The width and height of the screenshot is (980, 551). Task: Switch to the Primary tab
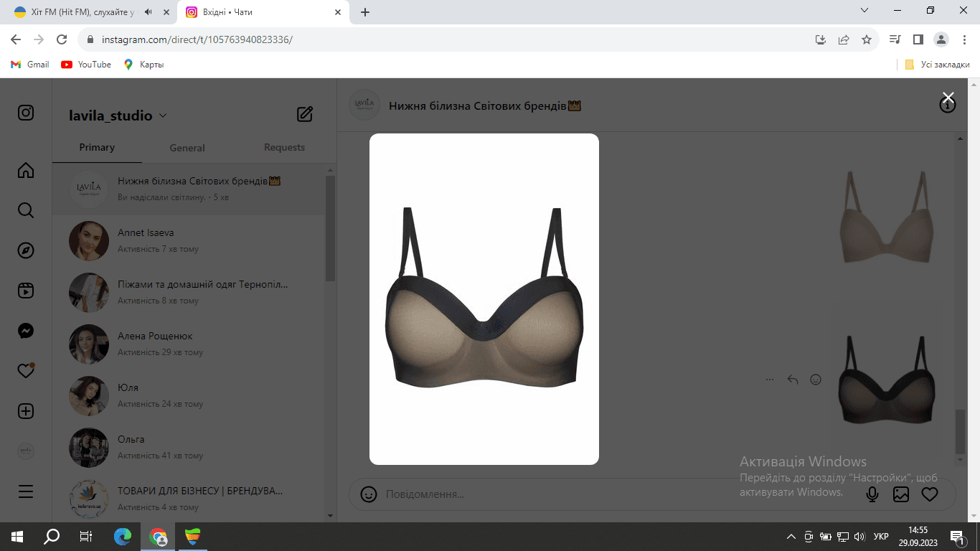click(x=97, y=147)
